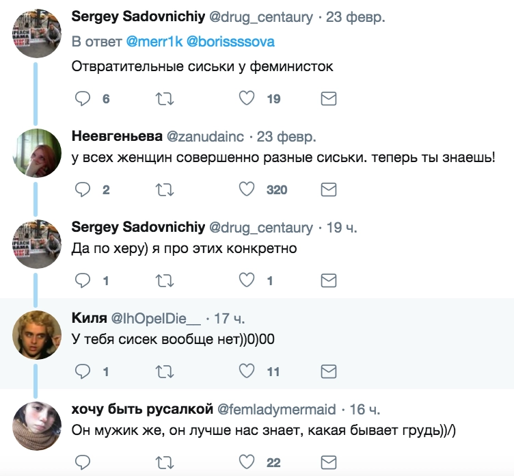Share Неевгеньева's tweet via message envelope
Viewport: 514px width, 476px height.
[x=329, y=189]
